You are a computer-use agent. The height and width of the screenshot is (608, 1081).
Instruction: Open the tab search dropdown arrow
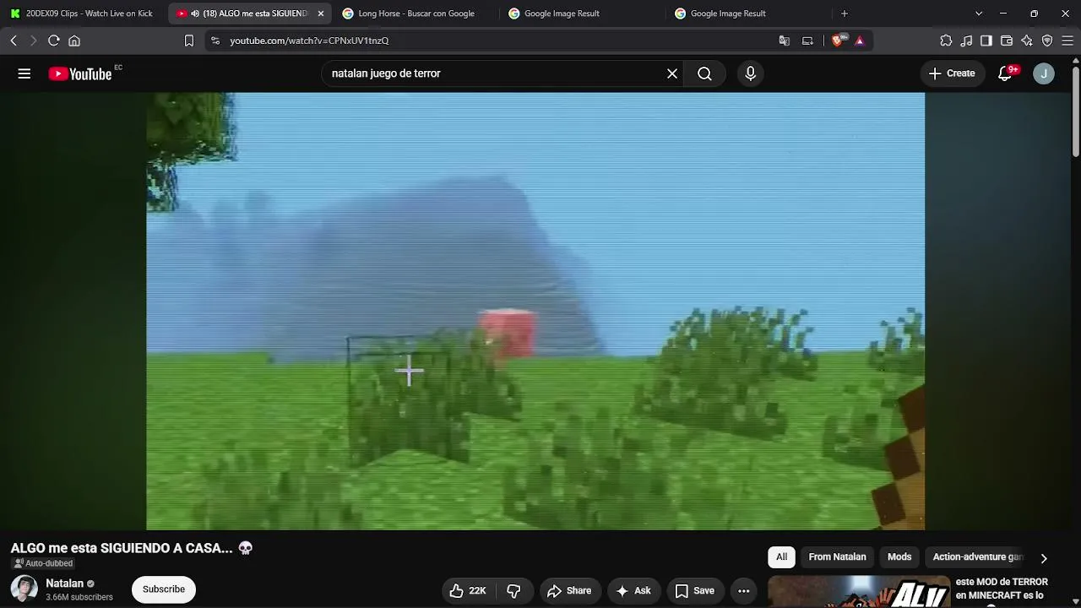(979, 14)
